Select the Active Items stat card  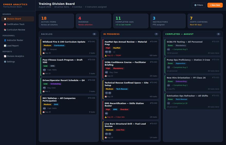(56, 21)
